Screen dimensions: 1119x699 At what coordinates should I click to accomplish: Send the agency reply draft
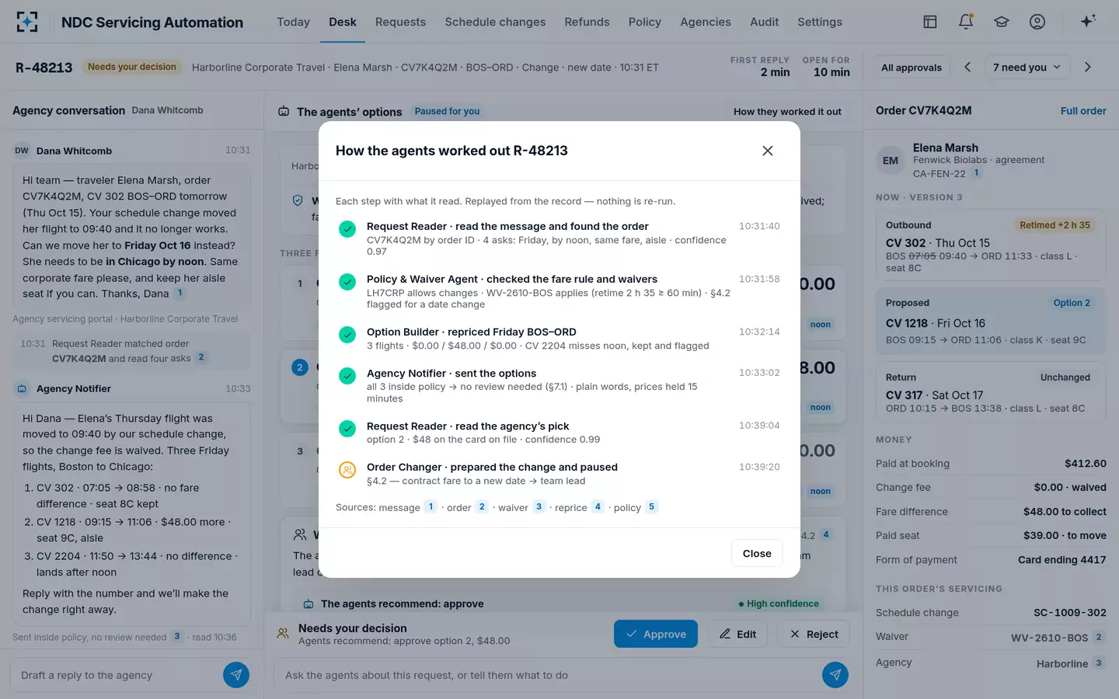coord(236,675)
